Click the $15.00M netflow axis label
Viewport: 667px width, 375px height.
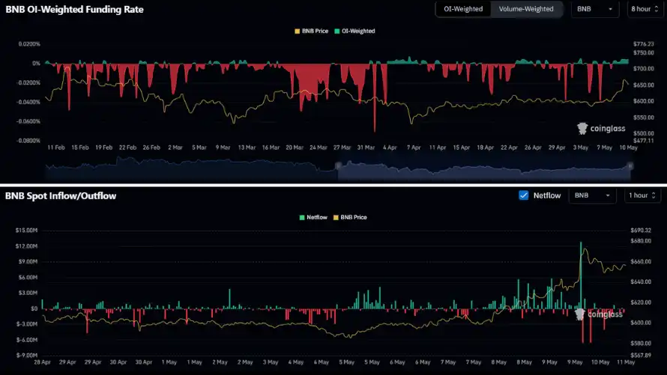pos(26,231)
